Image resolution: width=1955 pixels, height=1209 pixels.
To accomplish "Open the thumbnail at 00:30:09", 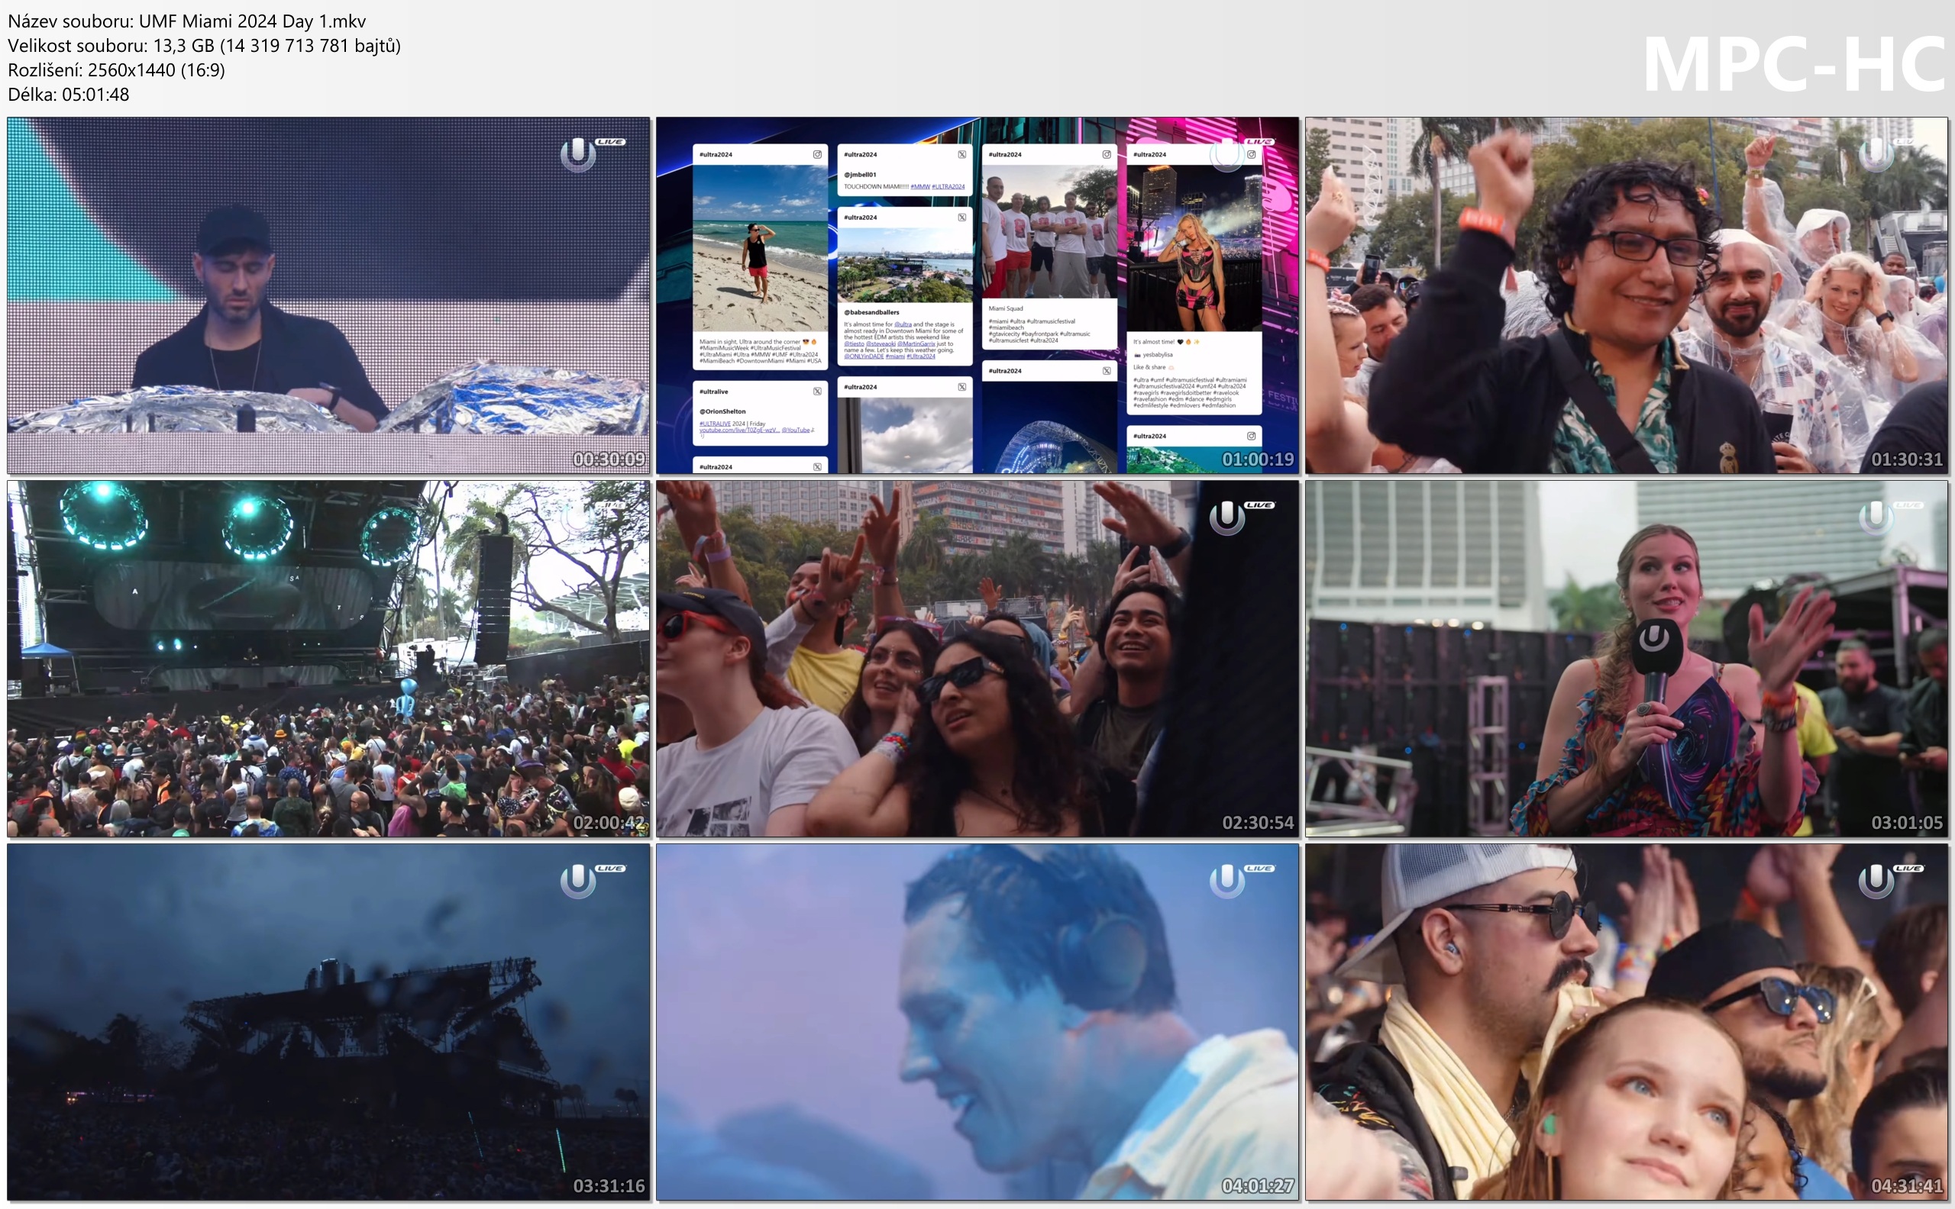I will pyautogui.click(x=328, y=295).
